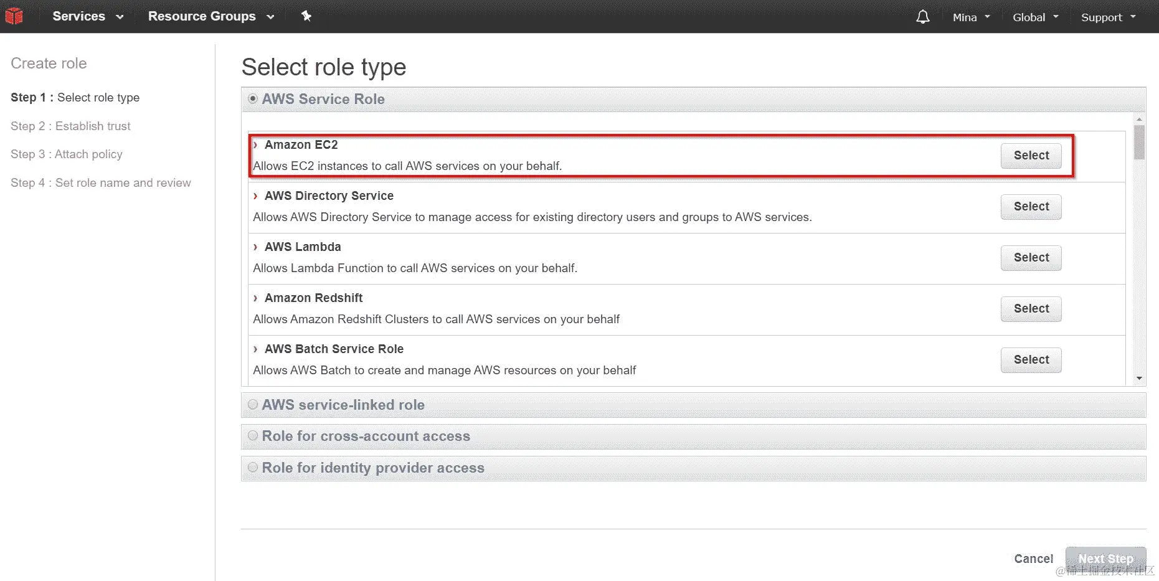Click Select button for Amazon EC2
The width and height of the screenshot is (1159, 581).
pos(1031,156)
